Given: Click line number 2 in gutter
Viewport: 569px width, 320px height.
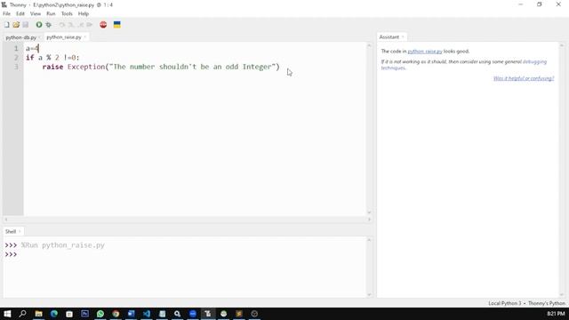Looking at the screenshot, I should click(16, 58).
